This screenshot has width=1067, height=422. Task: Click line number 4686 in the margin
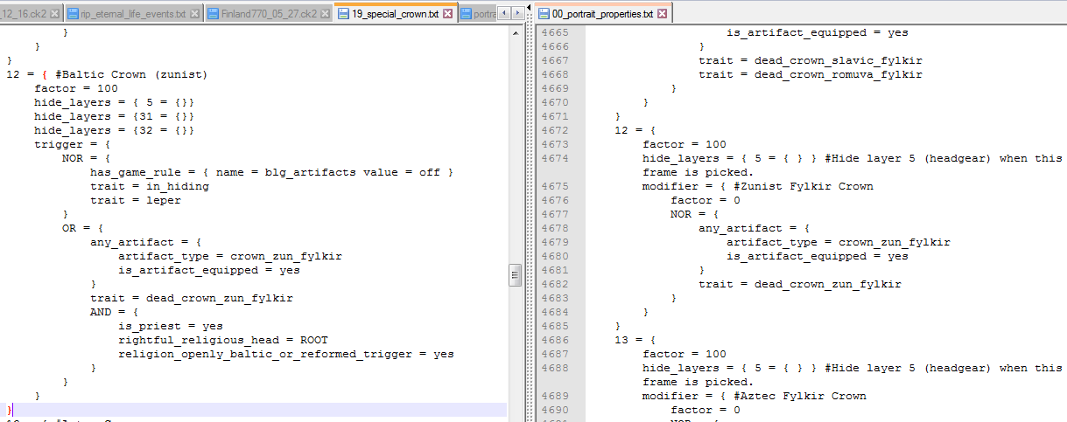click(555, 340)
